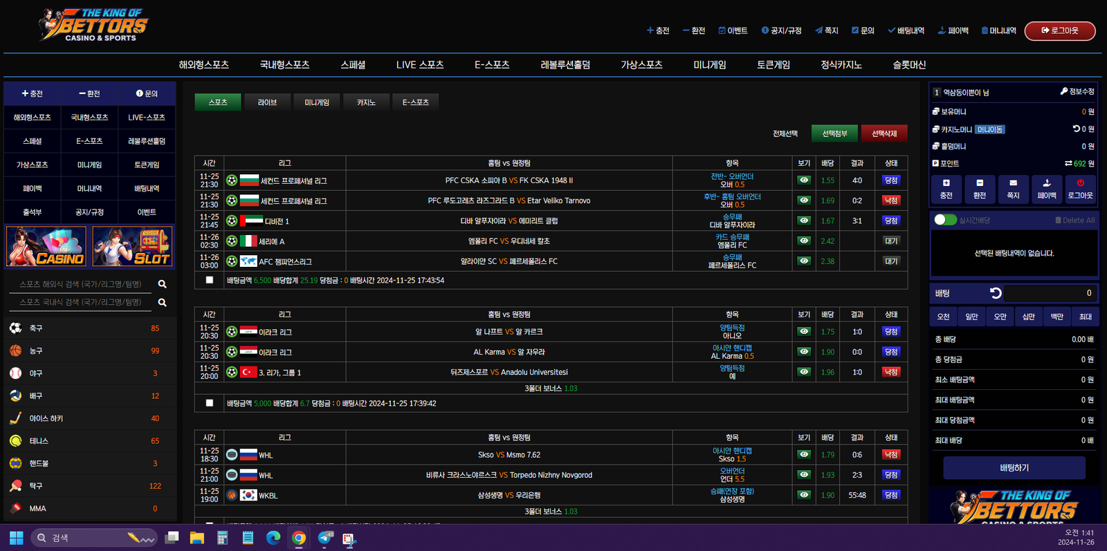Click the 배팅하기 button
Viewport: 1107px width, 551px height.
pos(1014,468)
